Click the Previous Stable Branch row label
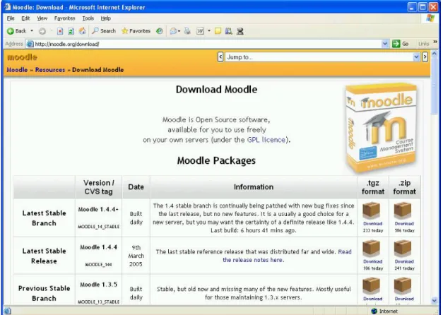 (x=44, y=293)
